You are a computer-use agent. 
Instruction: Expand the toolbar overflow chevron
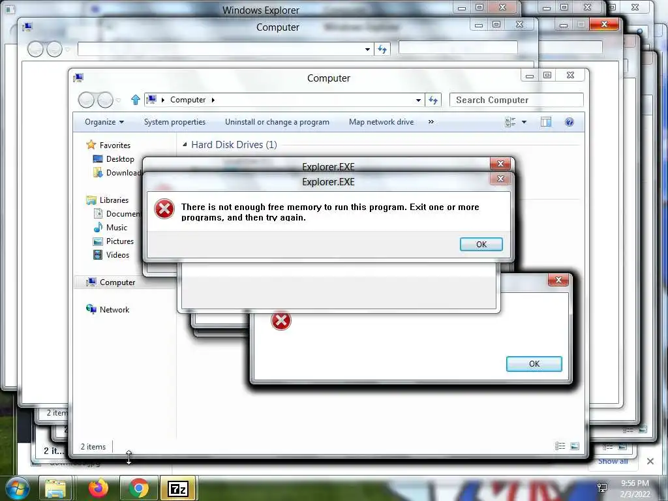coord(431,122)
